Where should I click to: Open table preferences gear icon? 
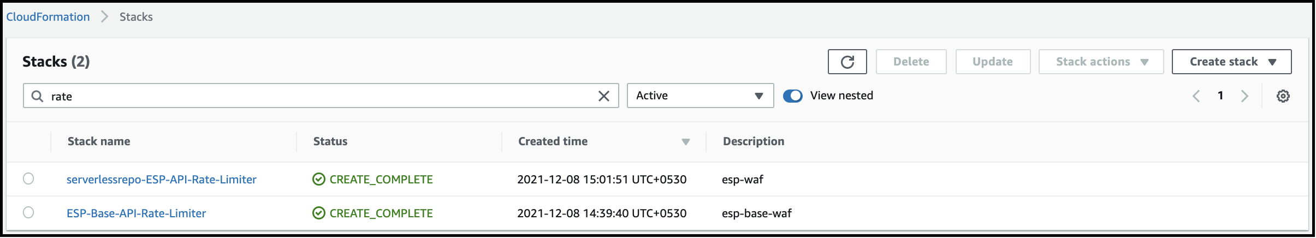point(1283,96)
